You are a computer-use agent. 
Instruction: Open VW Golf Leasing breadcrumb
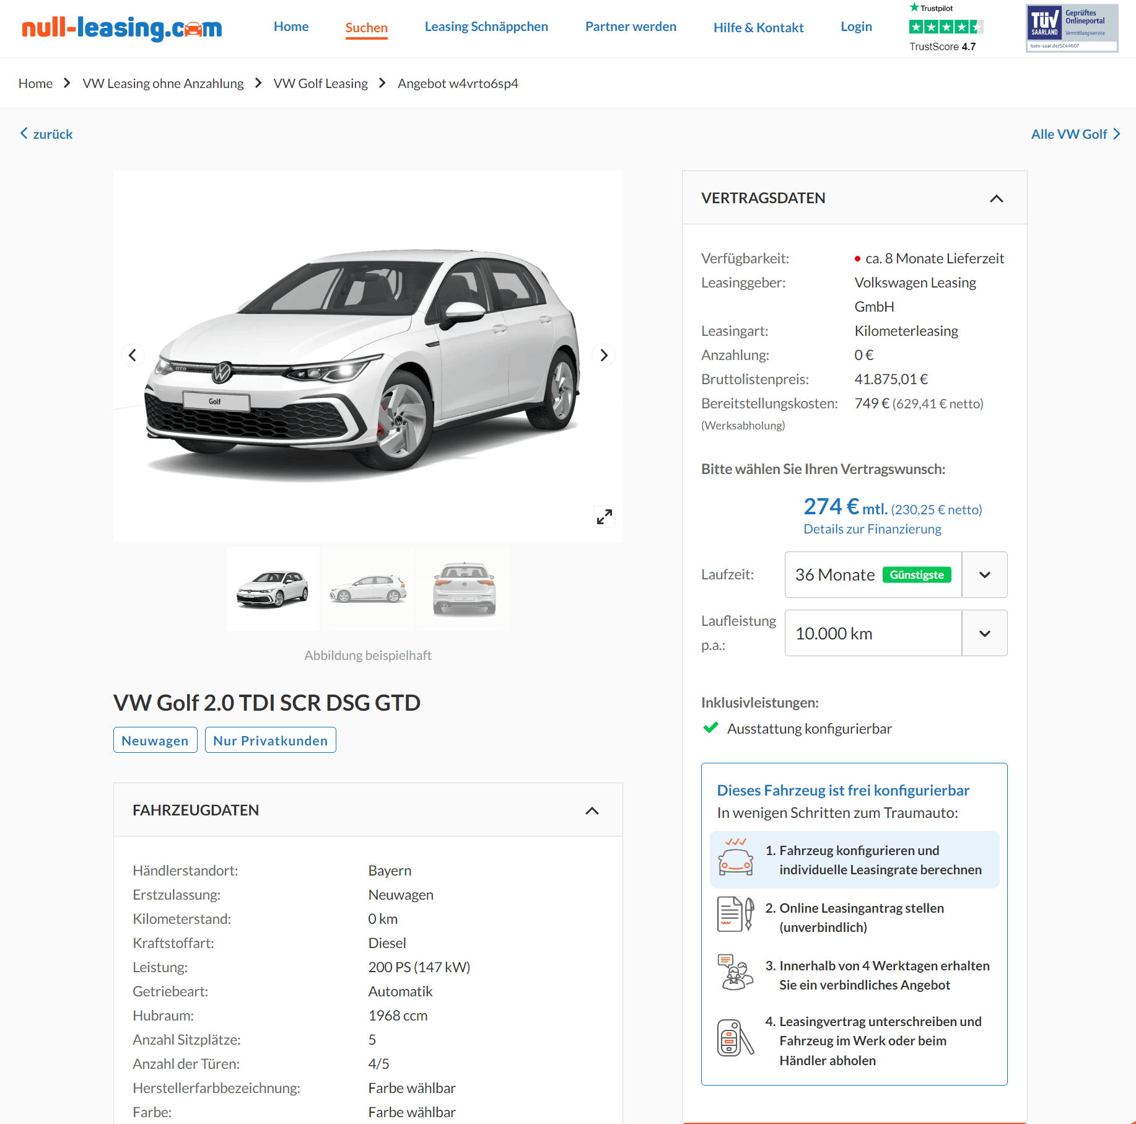coord(321,83)
